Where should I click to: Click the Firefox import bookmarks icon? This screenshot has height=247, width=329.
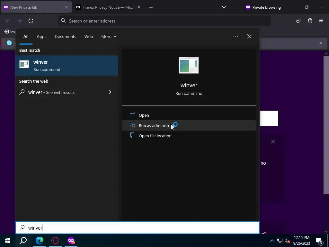[x=6, y=32]
